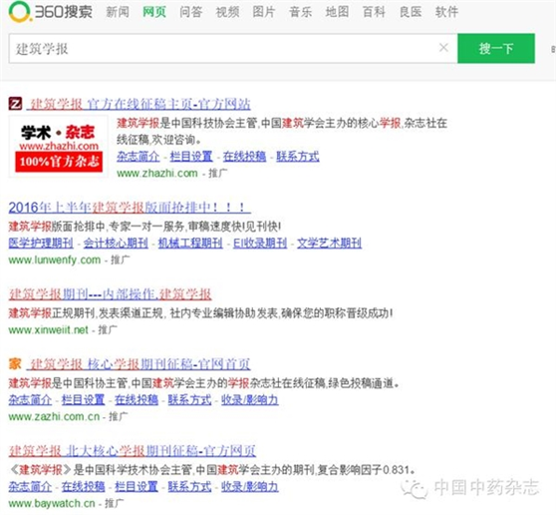Open 栏目设置 under the zhazhi.com result

[x=191, y=157]
